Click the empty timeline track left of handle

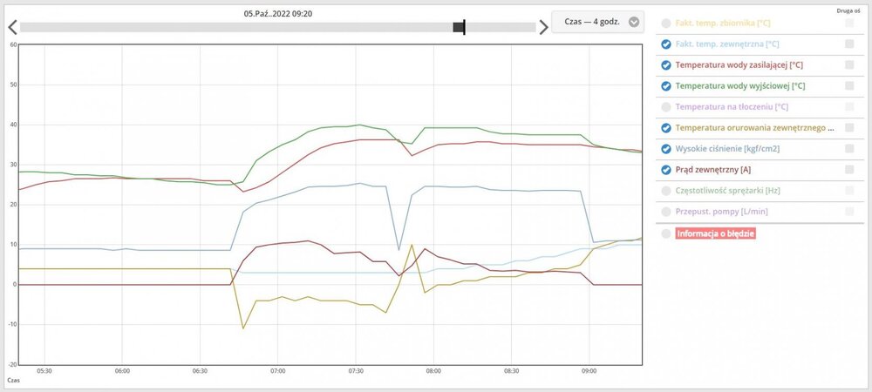(235, 27)
